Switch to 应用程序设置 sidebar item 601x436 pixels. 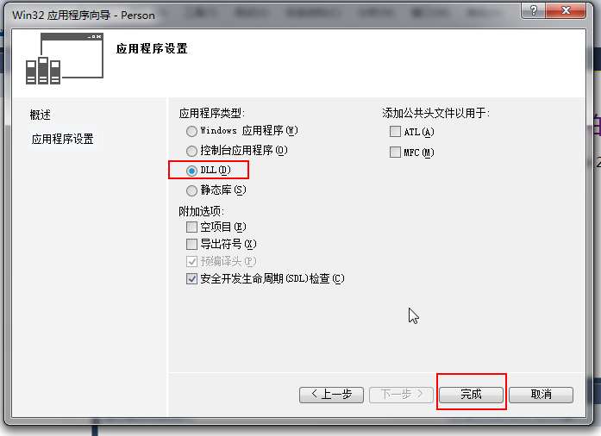tap(62, 139)
